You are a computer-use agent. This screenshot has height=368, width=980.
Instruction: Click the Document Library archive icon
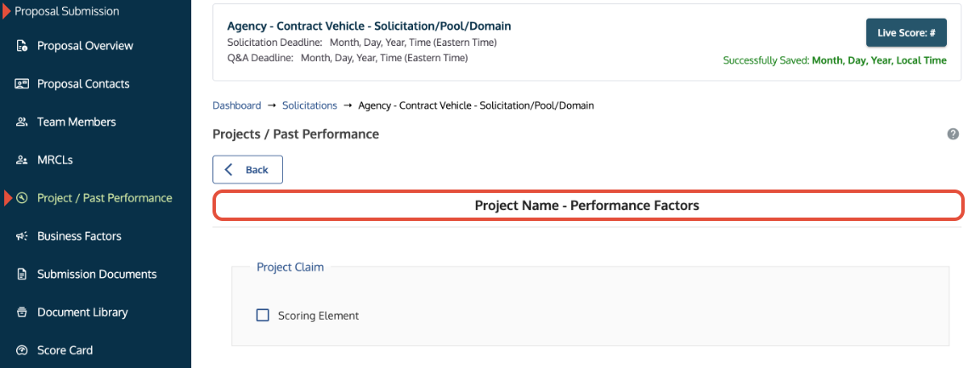(x=22, y=313)
